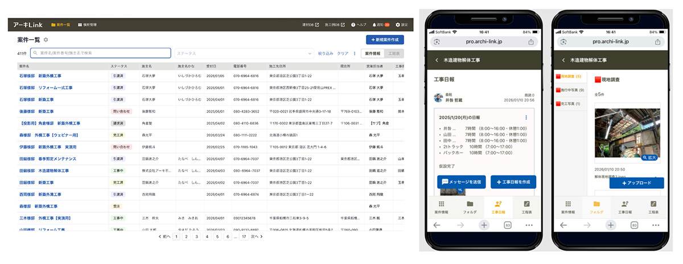Open the three-dot menu beside クリア
Image resolution: width=683 pixels, height=264 pixels.
coord(355,53)
